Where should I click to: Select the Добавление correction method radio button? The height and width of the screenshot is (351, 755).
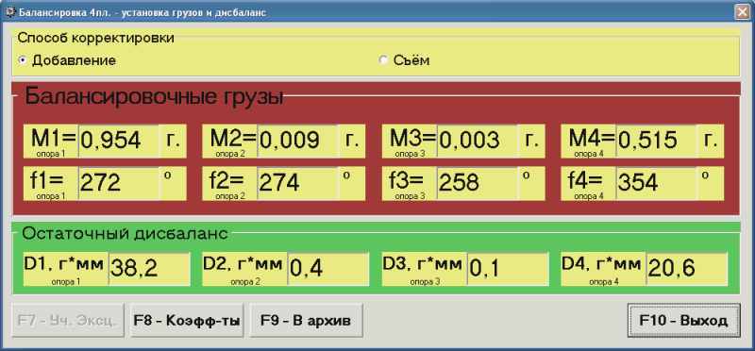click(22, 60)
